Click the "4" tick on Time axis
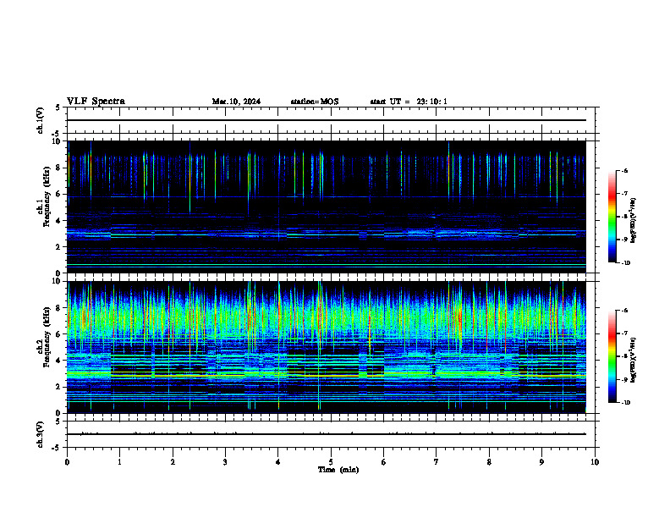 [x=278, y=462]
